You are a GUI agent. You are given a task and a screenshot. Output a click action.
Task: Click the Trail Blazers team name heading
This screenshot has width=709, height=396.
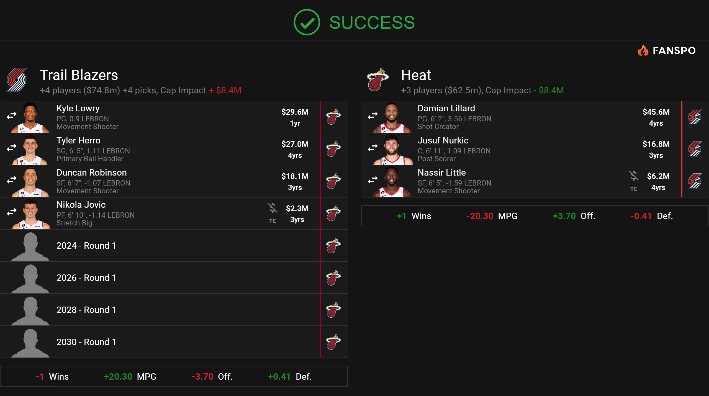click(79, 75)
